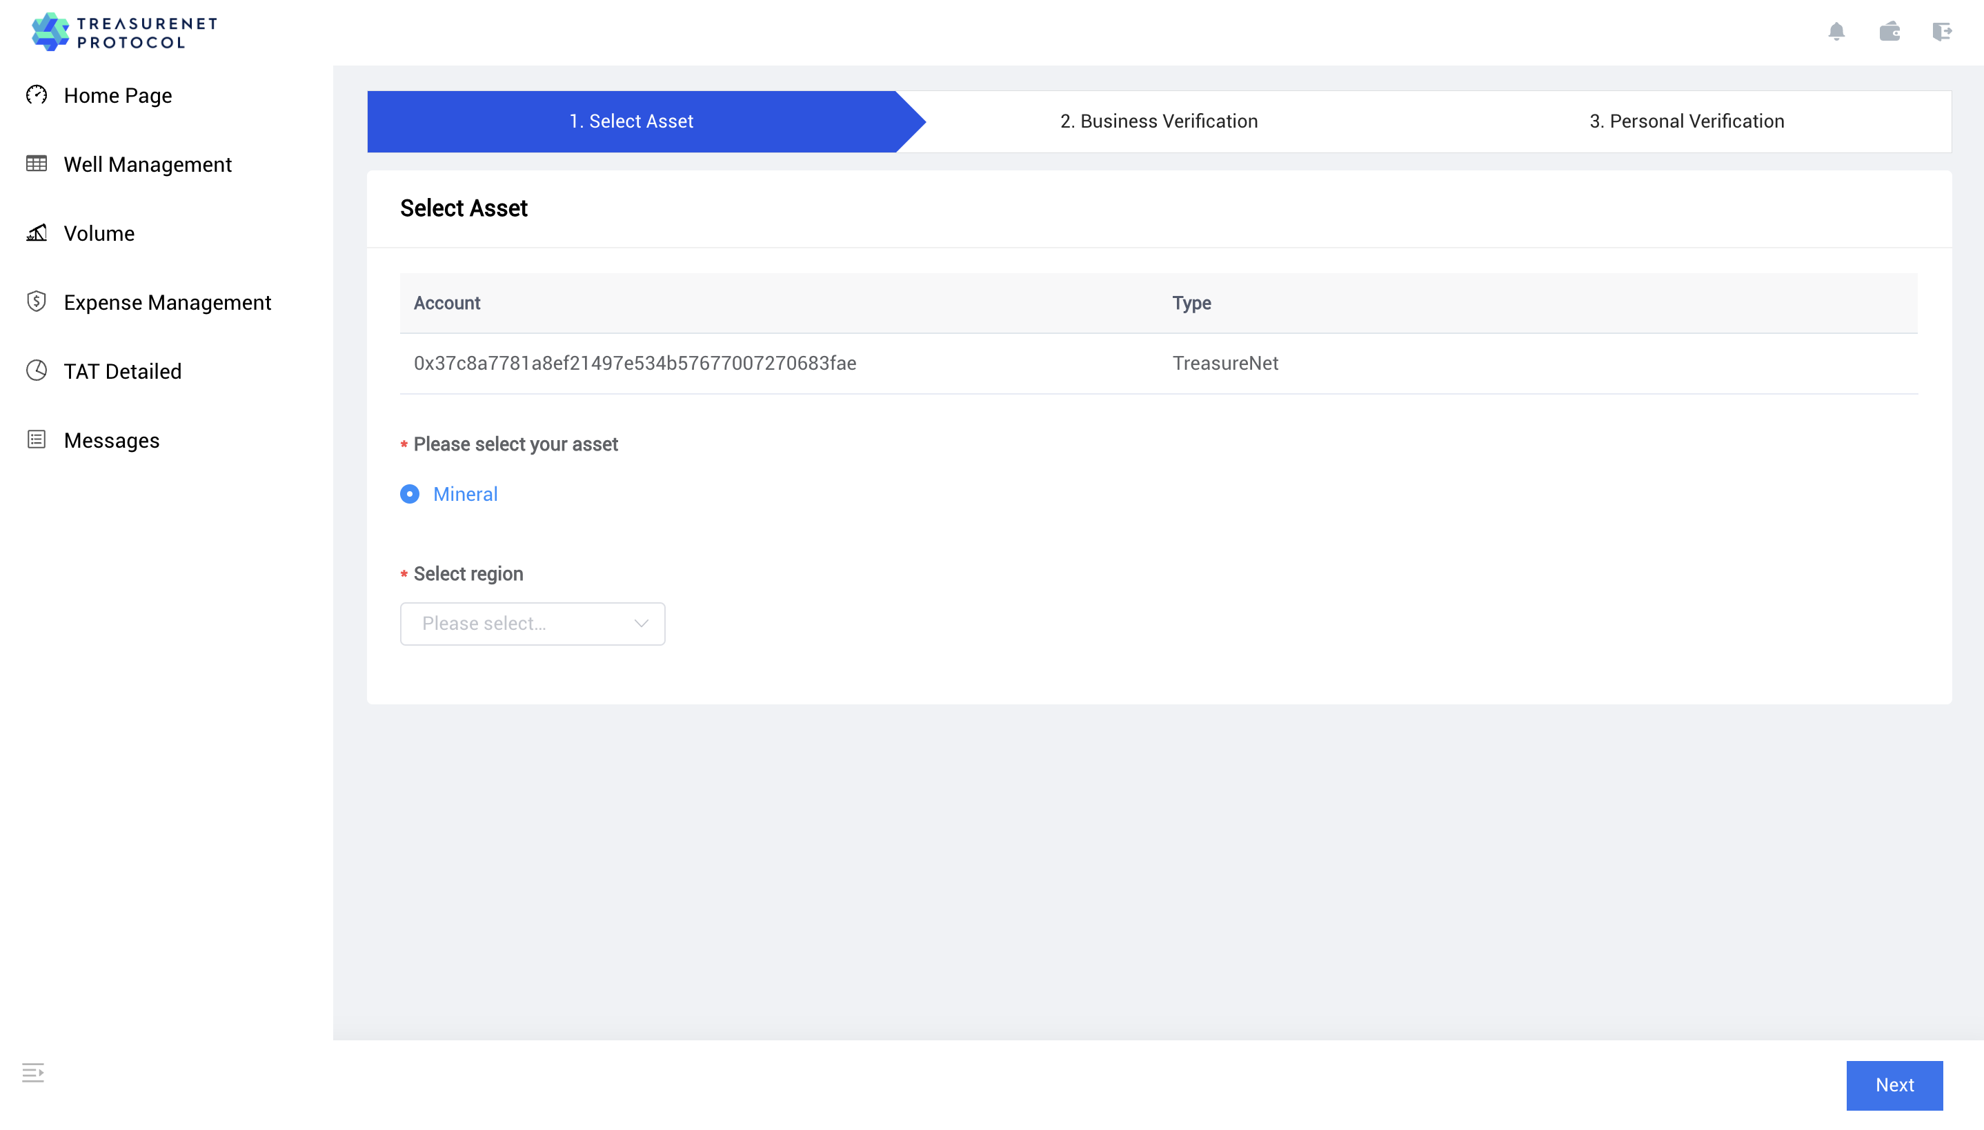
Task: Collapse the sidebar menu toggle icon
Action: 32,1073
